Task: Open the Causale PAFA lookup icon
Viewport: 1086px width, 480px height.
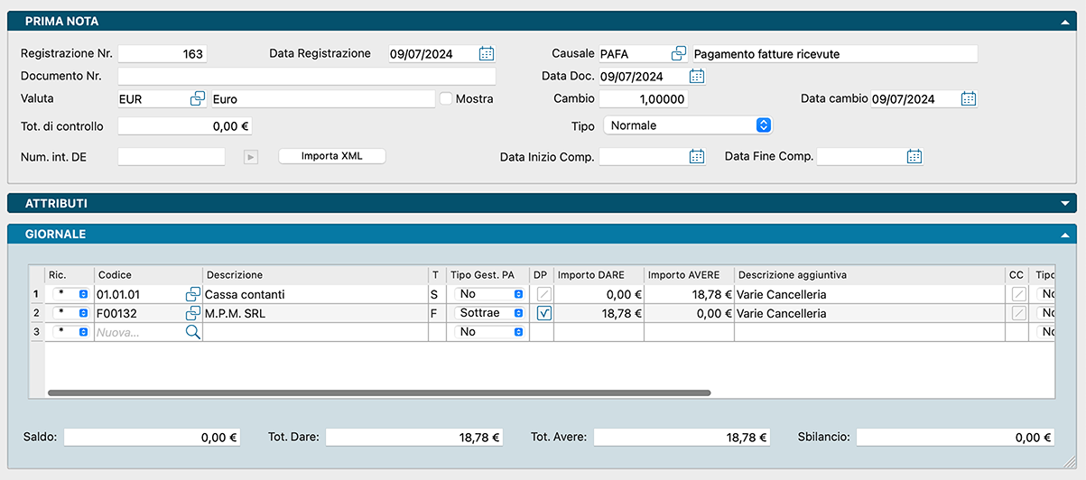Action: (679, 54)
